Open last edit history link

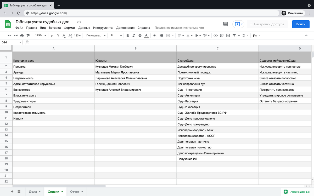pos(179,28)
